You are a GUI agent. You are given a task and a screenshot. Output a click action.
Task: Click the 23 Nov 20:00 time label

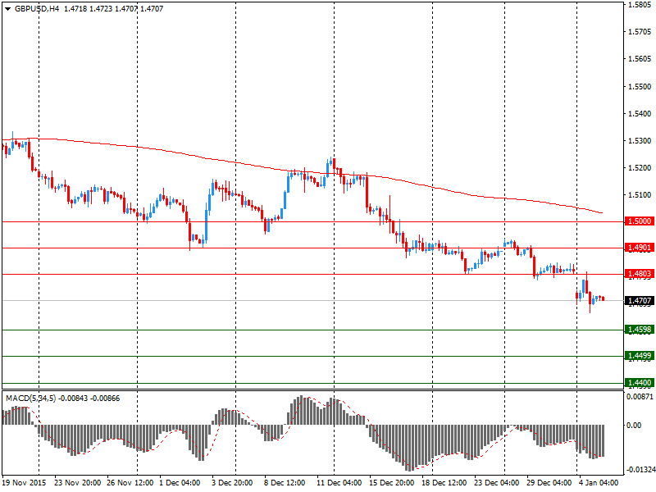click(77, 482)
